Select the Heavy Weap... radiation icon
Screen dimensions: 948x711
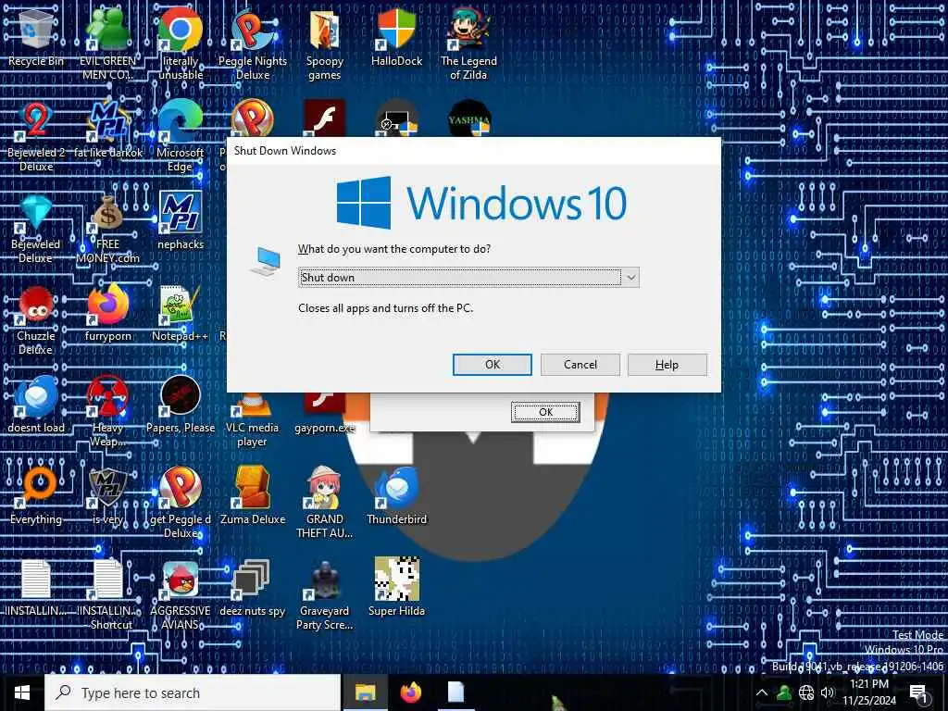tap(107, 411)
